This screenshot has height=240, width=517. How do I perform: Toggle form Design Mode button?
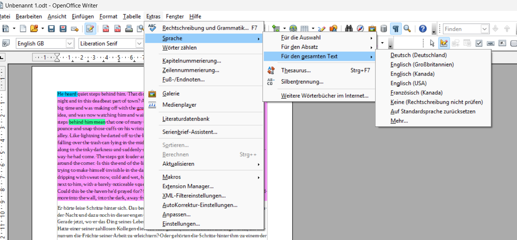tap(444, 43)
